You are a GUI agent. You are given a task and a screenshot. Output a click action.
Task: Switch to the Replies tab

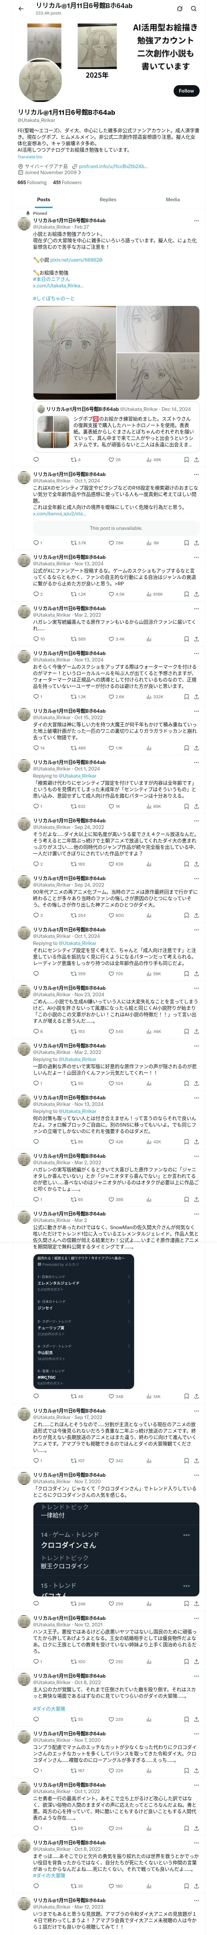[108, 200]
